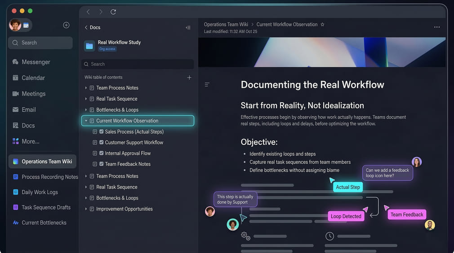Open the three-dot more options menu

(436, 27)
